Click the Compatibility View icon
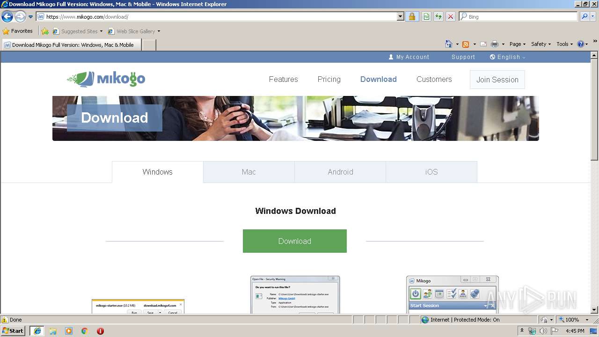The width and height of the screenshot is (599, 337). point(426,17)
